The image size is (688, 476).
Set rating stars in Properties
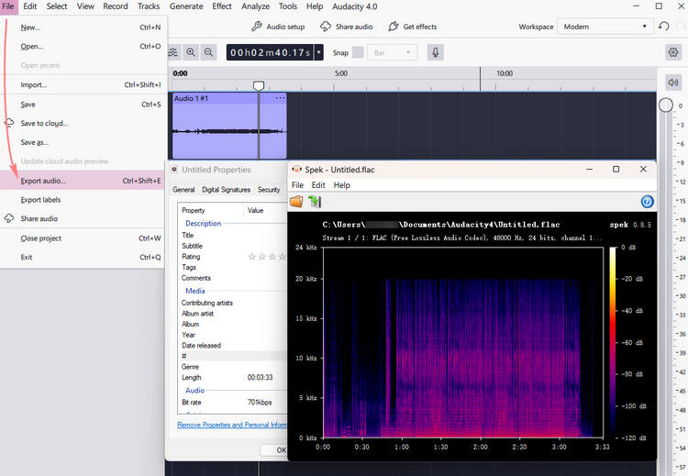(267, 257)
